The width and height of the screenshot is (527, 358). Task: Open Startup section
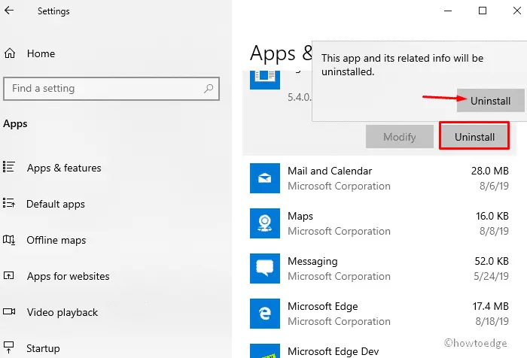(x=43, y=348)
